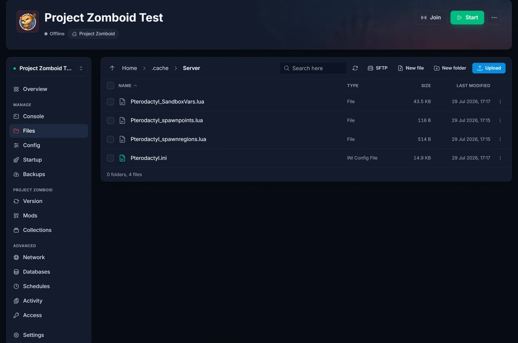Click the Pterodactyl_spawnregions.lua file icon
This screenshot has height=343, width=518.
coord(122,139)
